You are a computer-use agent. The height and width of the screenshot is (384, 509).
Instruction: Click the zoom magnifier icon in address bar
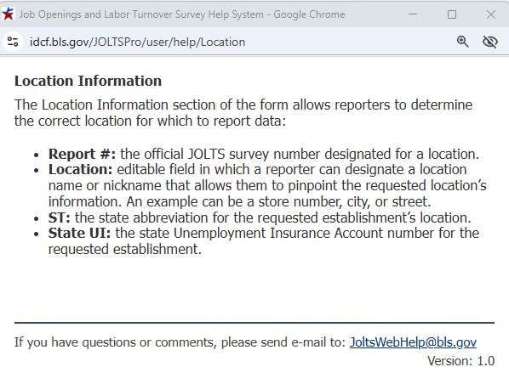(x=462, y=42)
